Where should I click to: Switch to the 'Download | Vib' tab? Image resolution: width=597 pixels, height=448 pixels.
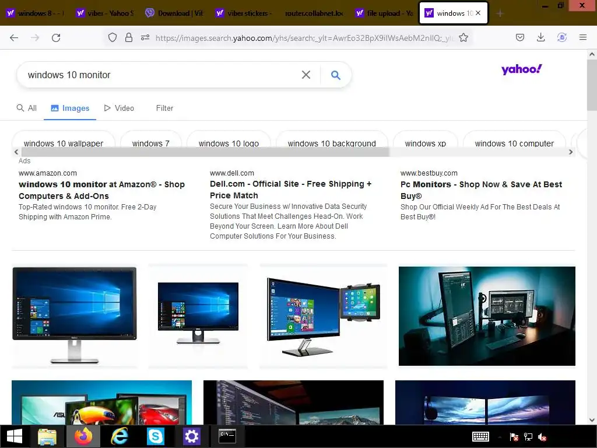pyautogui.click(x=175, y=13)
